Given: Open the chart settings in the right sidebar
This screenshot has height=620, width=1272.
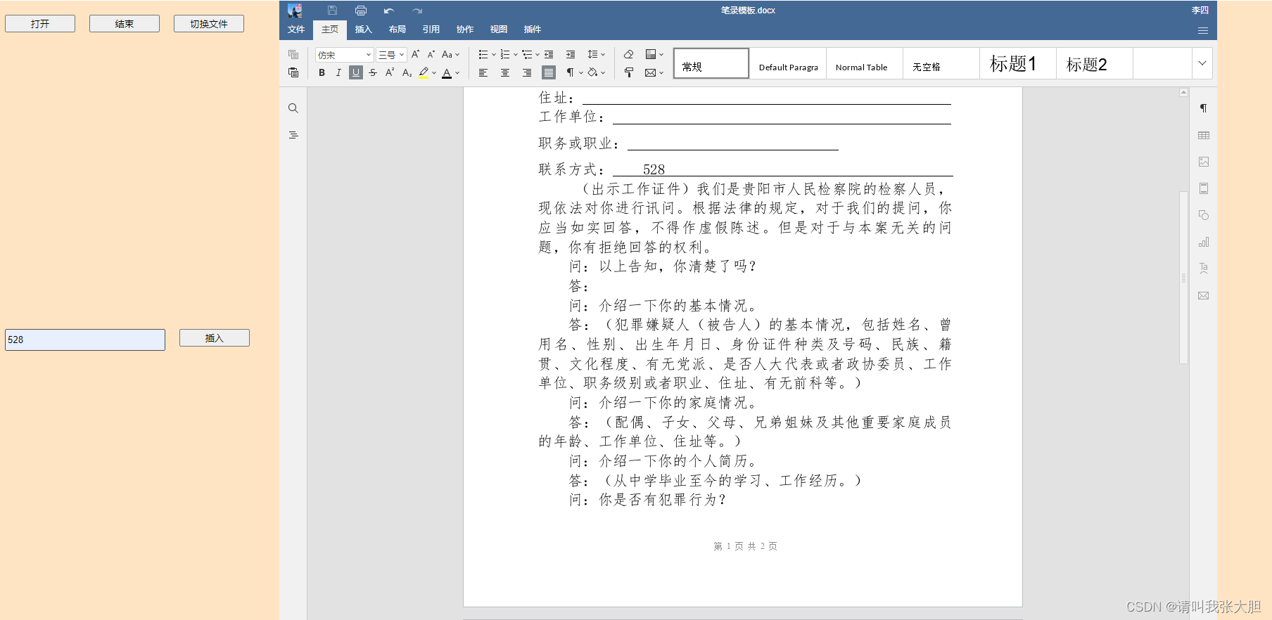Looking at the screenshot, I should pyautogui.click(x=1204, y=242).
